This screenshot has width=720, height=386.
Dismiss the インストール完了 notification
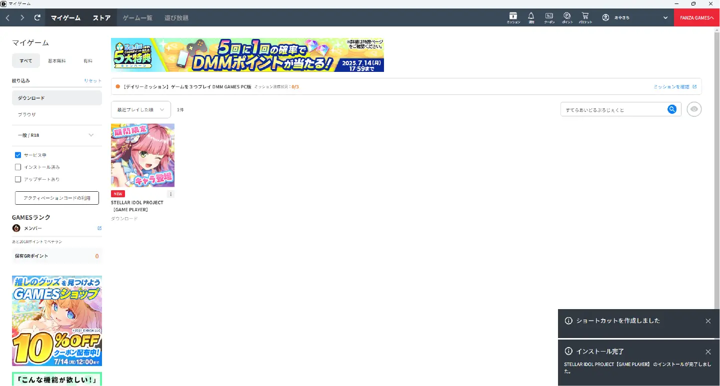pos(708,352)
